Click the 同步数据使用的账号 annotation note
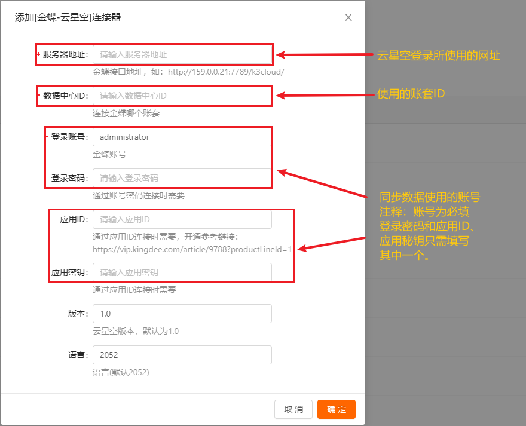 [x=430, y=197]
